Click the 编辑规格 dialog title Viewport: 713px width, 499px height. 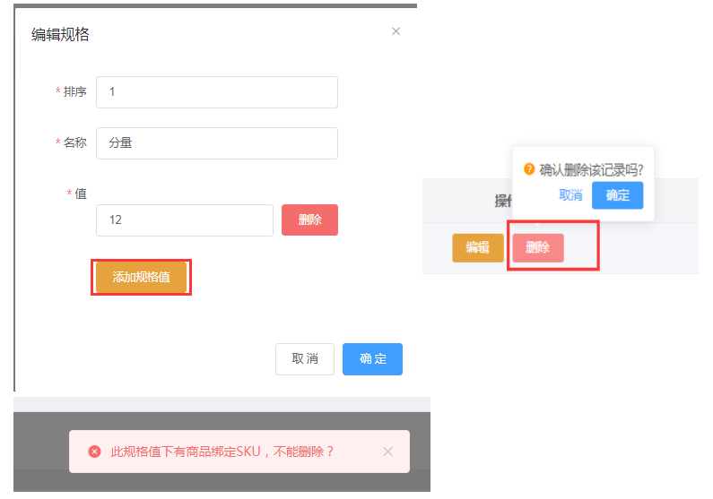pyautogui.click(x=60, y=35)
